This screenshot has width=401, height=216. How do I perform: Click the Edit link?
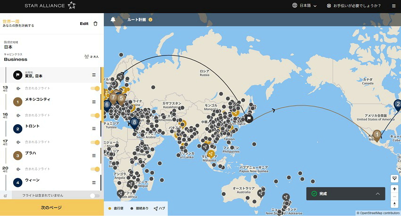tap(84, 24)
